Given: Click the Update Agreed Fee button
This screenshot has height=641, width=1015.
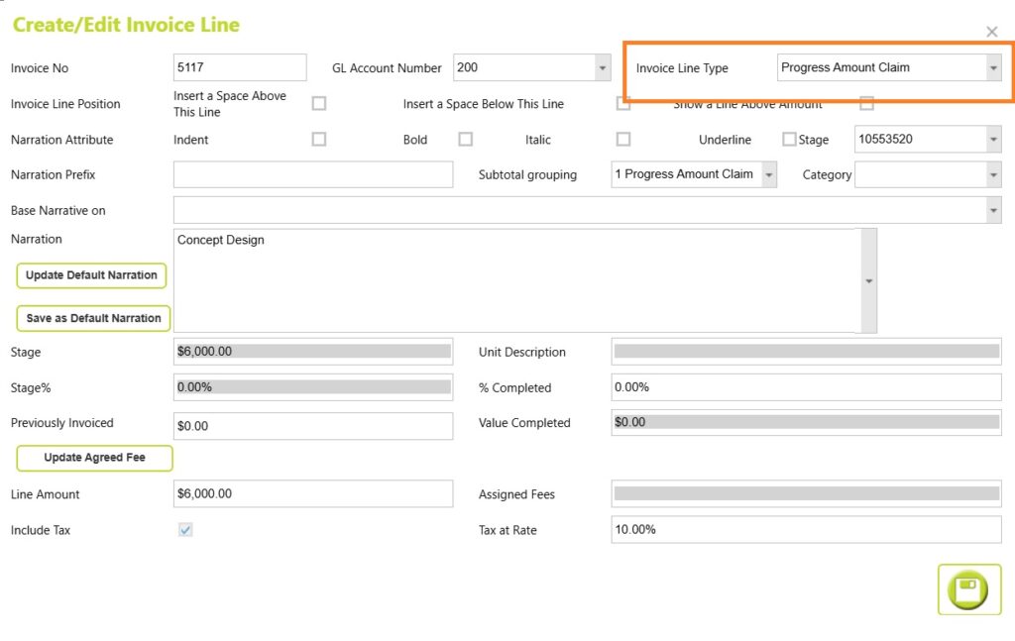Looking at the screenshot, I should [94, 458].
